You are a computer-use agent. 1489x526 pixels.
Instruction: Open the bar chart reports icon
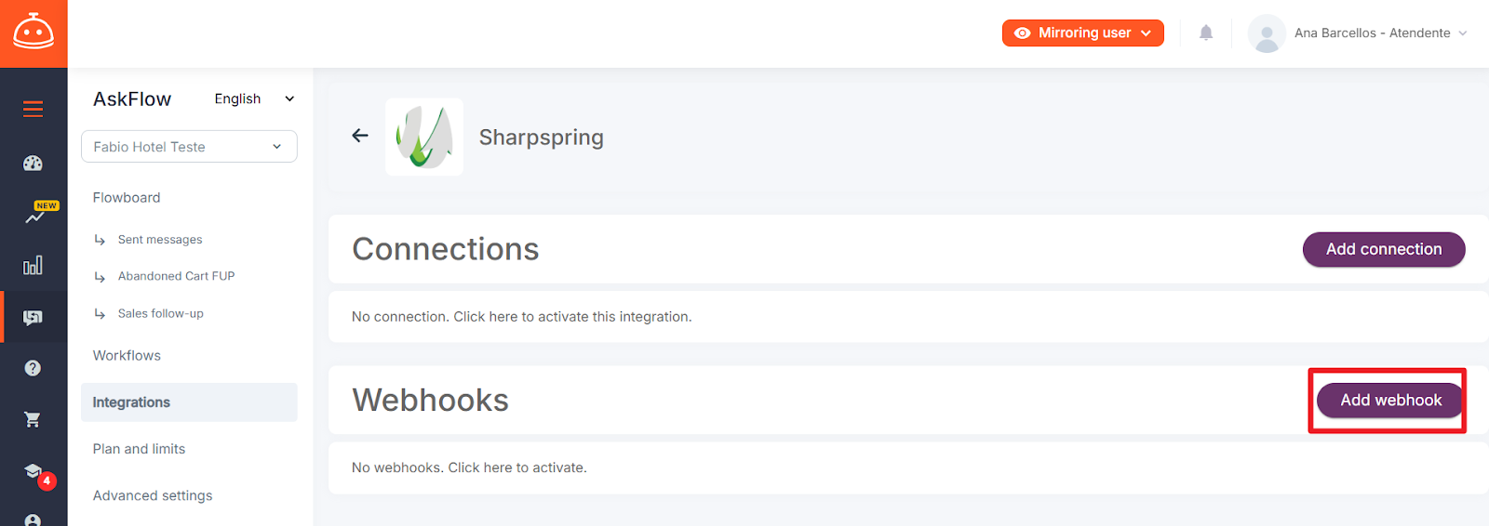pyautogui.click(x=33, y=266)
